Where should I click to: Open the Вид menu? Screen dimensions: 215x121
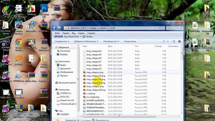(74, 33)
